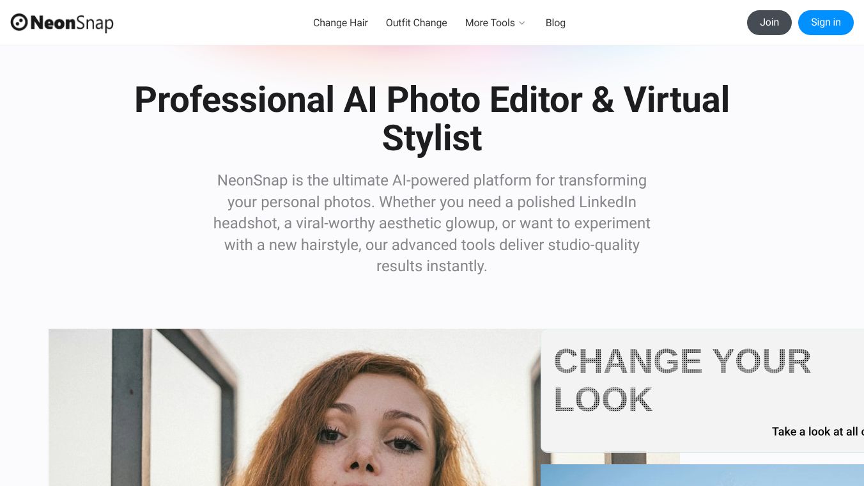Expand the chevron beside More Tools
Image resolution: width=864 pixels, height=486 pixels.
(x=521, y=23)
